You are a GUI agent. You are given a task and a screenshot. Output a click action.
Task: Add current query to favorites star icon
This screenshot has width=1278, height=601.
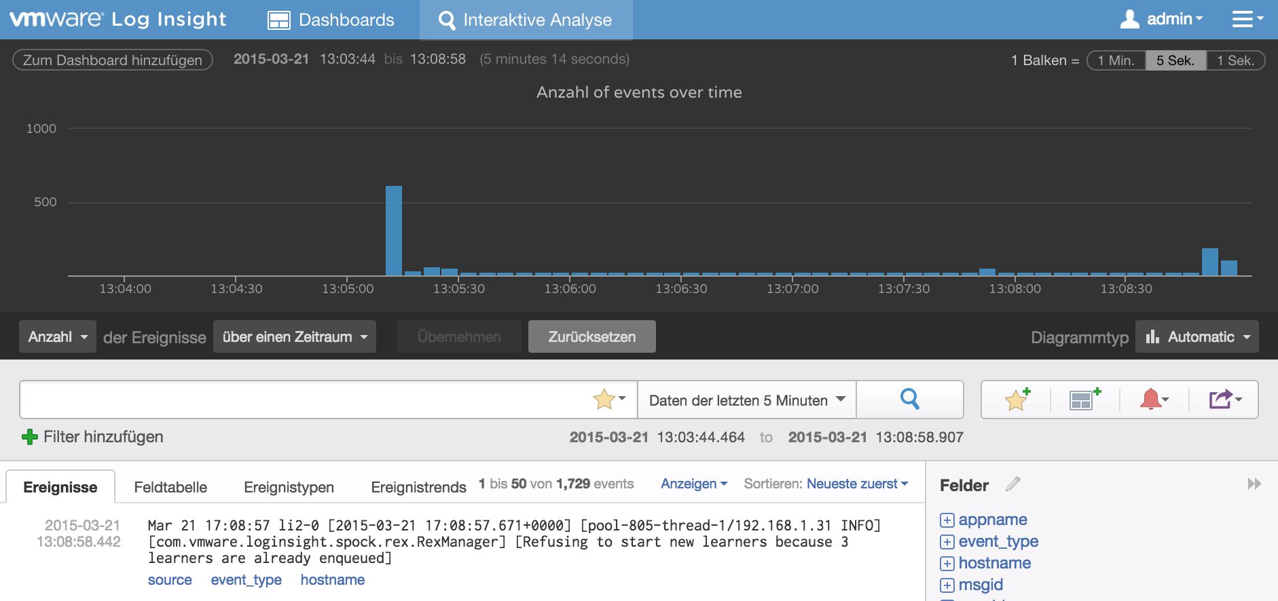click(x=1017, y=400)
